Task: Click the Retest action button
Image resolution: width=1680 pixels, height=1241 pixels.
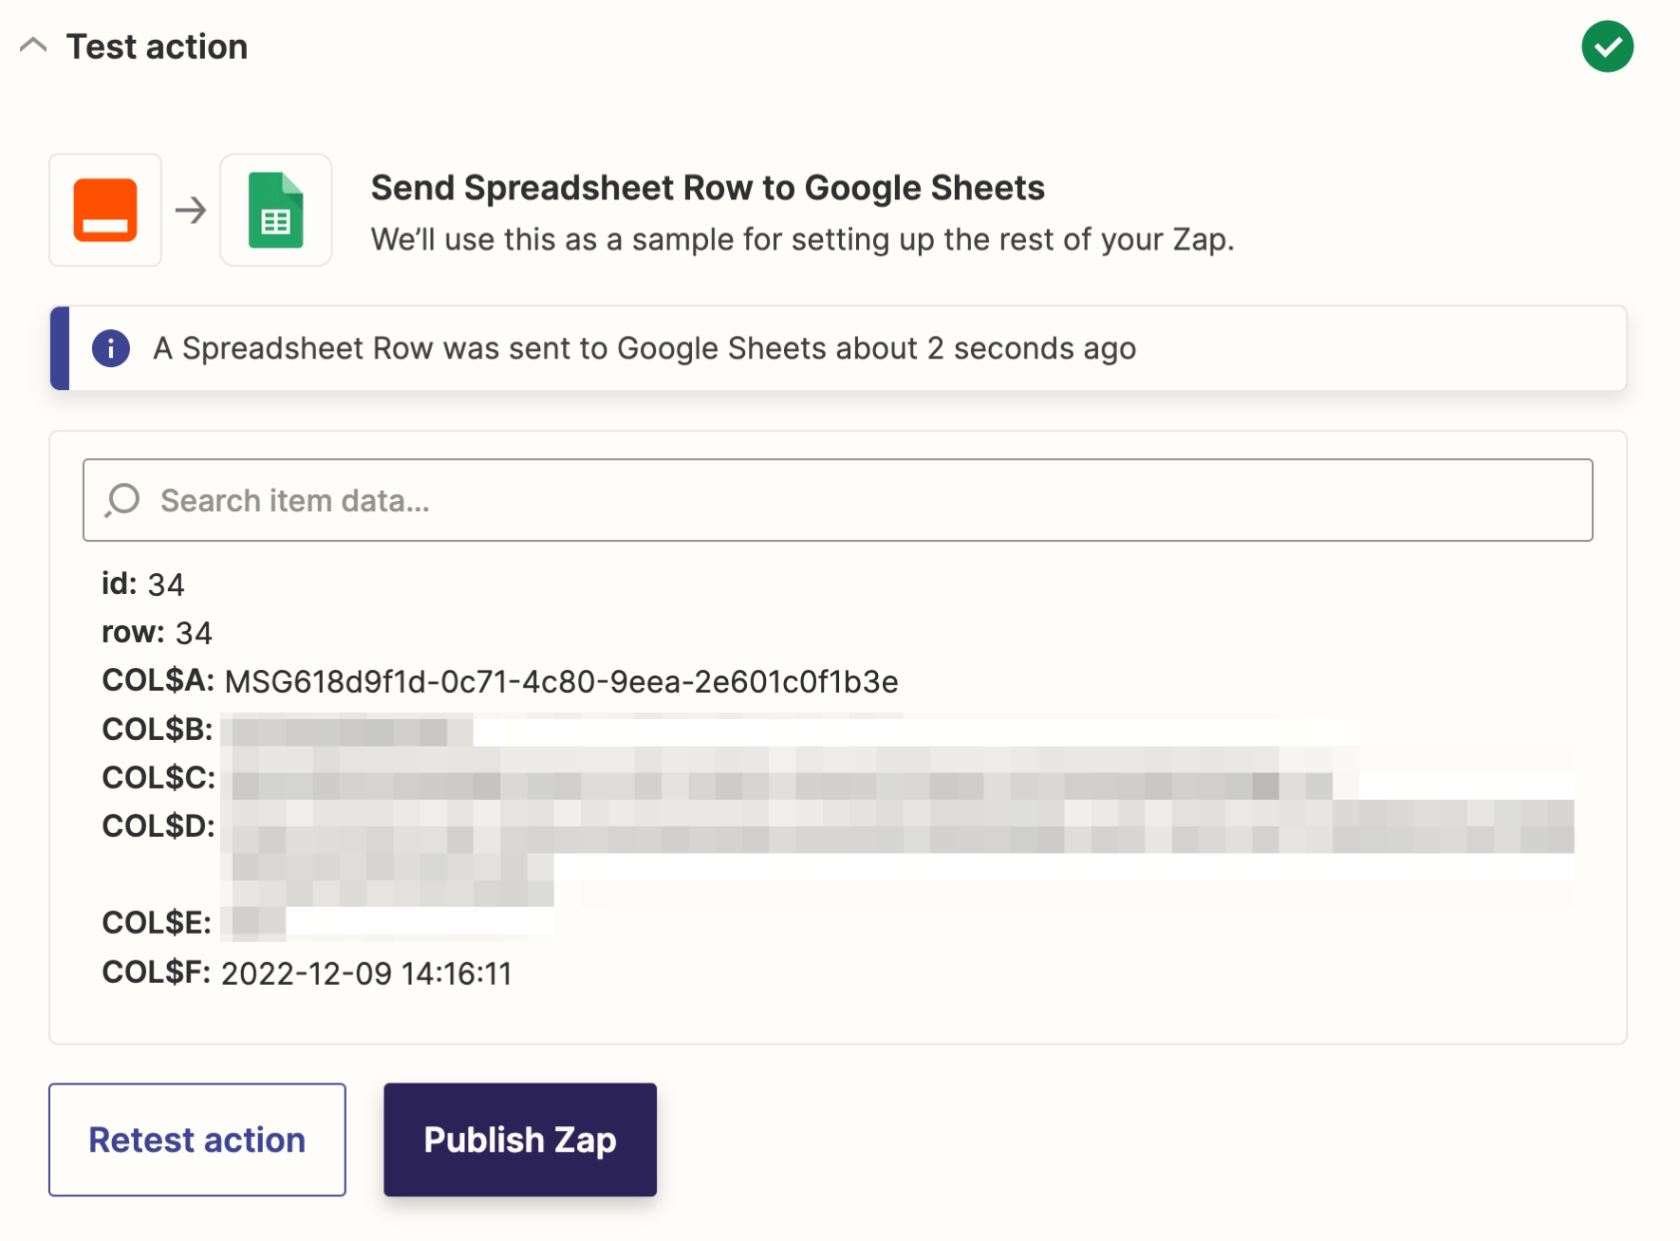Action: point(197,1139)
